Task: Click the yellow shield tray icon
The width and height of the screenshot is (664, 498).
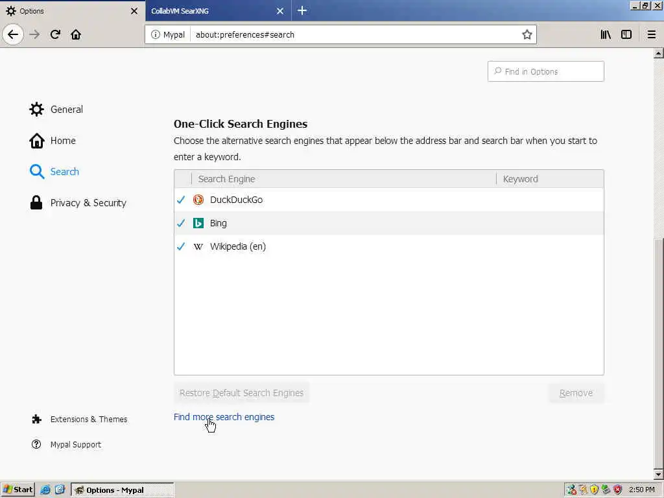Action: point(594,490)
